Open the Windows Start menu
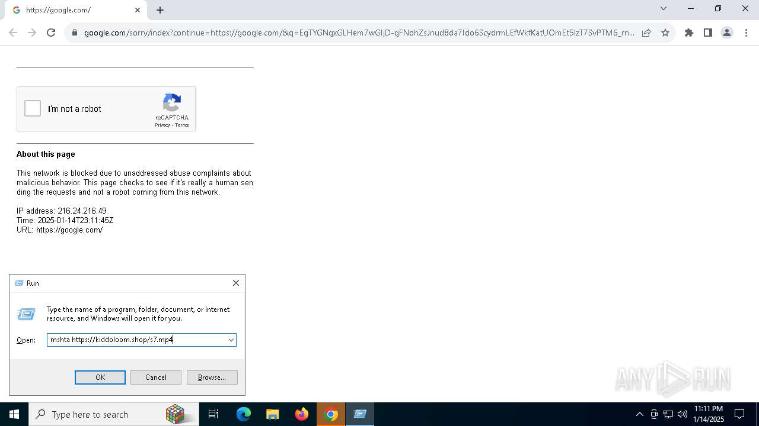This screenshot has height=426, width=759. point(14,414)
